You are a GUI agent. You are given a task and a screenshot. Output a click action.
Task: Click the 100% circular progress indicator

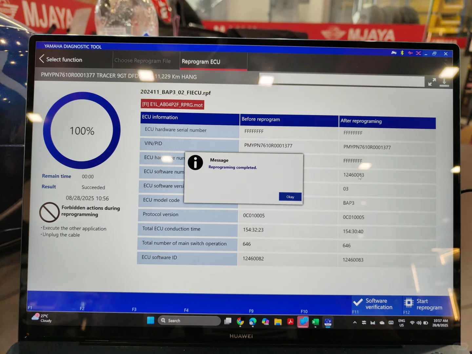pos(82,130)
